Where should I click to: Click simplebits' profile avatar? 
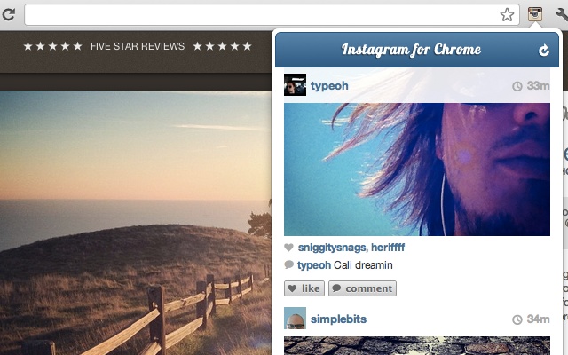pos(295,319)
